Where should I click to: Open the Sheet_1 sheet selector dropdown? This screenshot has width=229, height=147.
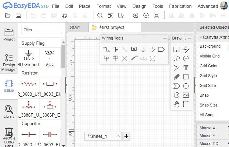pos(103,136)
